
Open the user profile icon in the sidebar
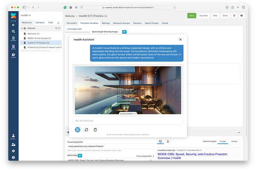coord(13,137)
